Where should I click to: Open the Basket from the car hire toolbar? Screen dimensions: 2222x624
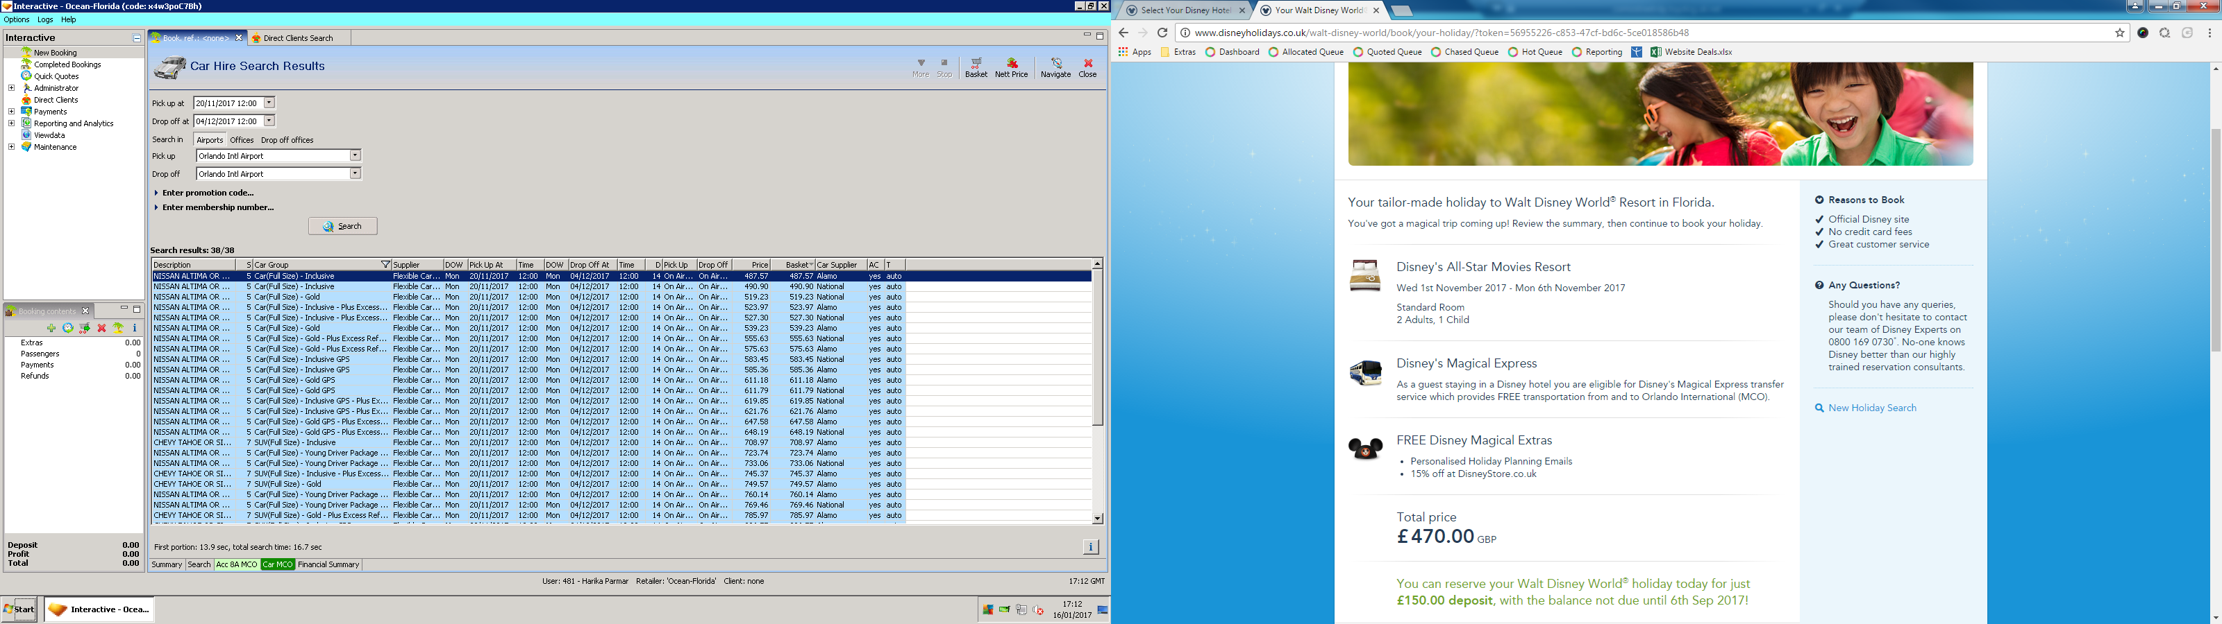[976, 67]
